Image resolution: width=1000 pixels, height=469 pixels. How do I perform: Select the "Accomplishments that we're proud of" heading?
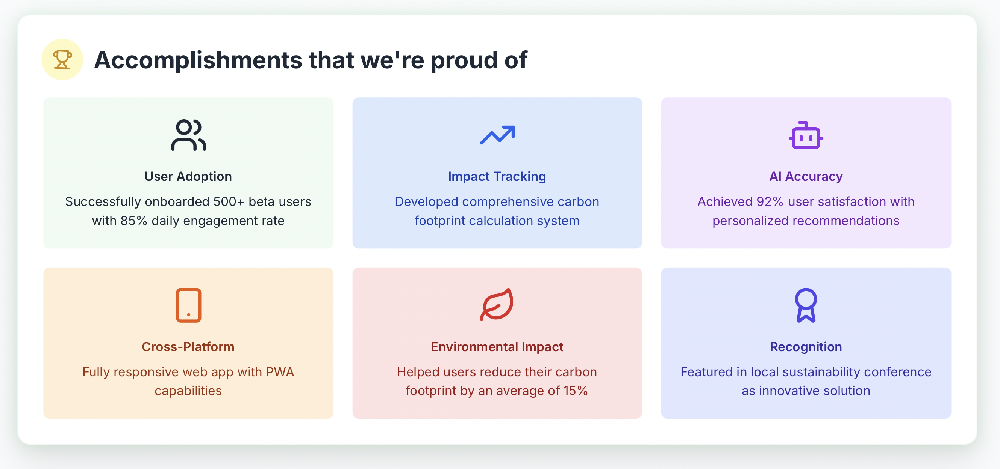(x=311, y=60)
